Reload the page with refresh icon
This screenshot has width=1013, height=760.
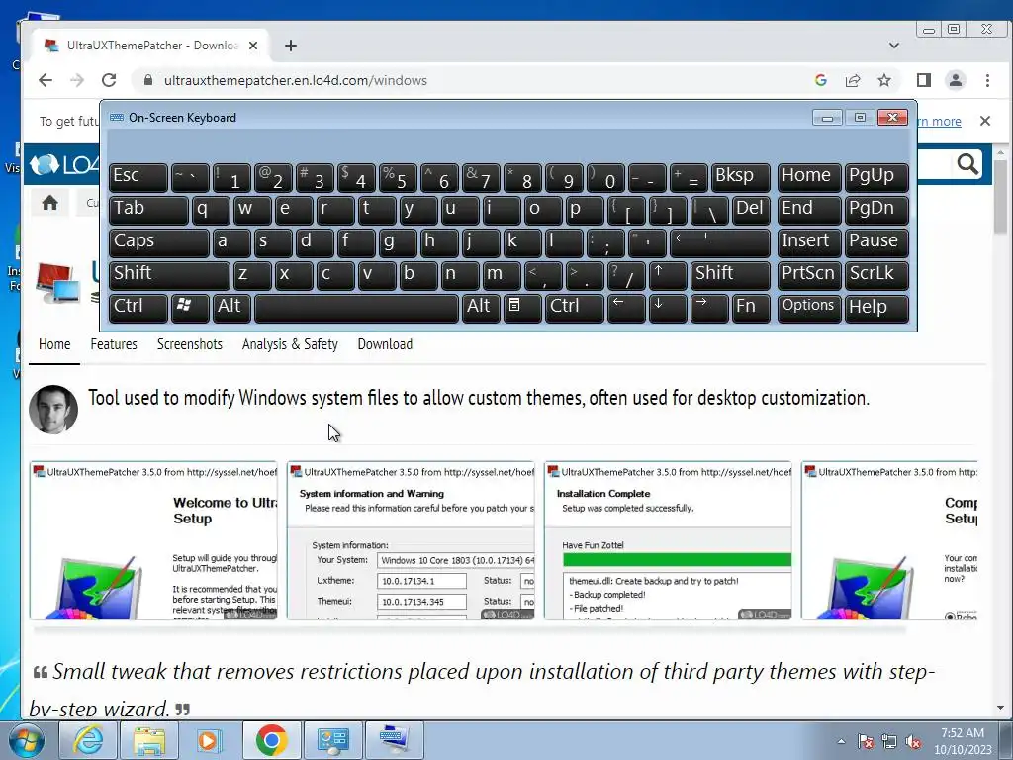coord(109,80)
